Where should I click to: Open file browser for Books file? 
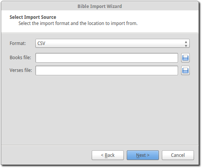point(185,58)
